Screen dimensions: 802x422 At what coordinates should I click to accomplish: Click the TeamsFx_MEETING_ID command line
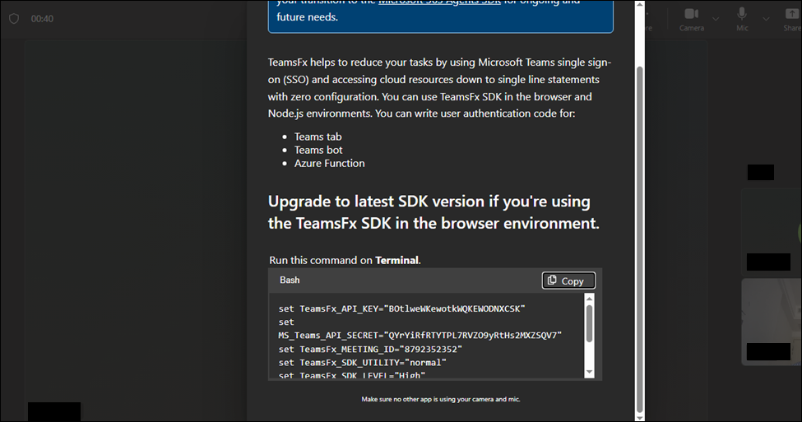(x=369, y=349)
